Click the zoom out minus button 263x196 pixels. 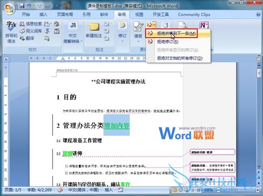(x=219, y=190)
